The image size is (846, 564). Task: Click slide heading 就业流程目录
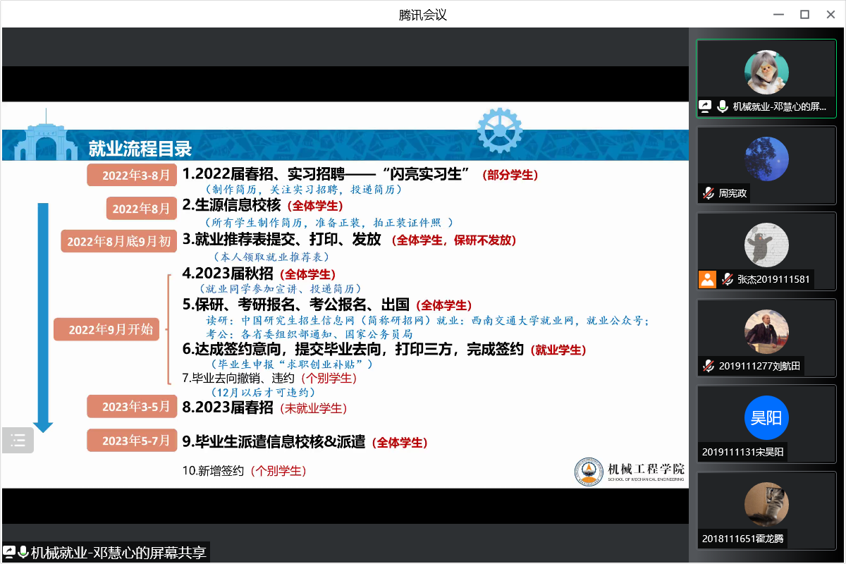(x=140, y=149)
